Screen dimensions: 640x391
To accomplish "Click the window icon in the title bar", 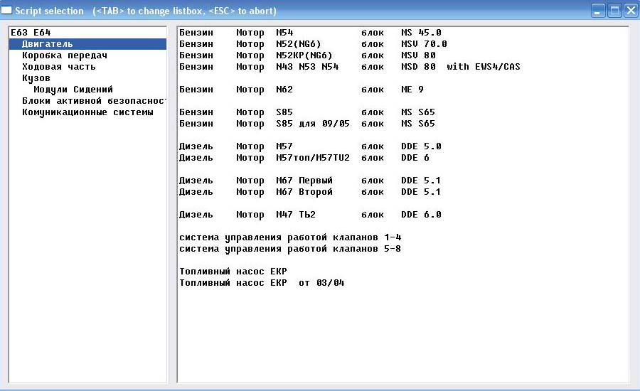I will 6,11.
